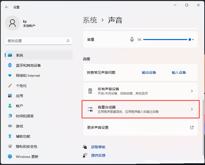
Task: Click the 声音 page title
Action: click(x=115, y=20)
